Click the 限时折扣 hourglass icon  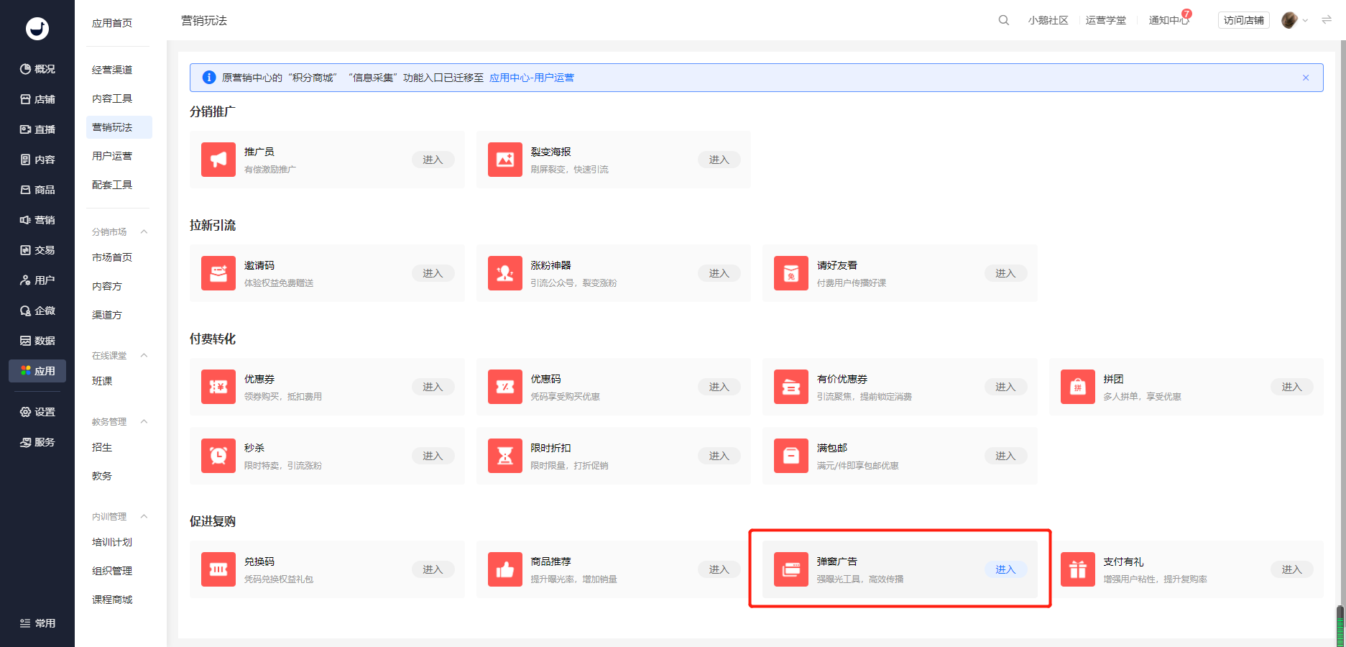point(505,456)
